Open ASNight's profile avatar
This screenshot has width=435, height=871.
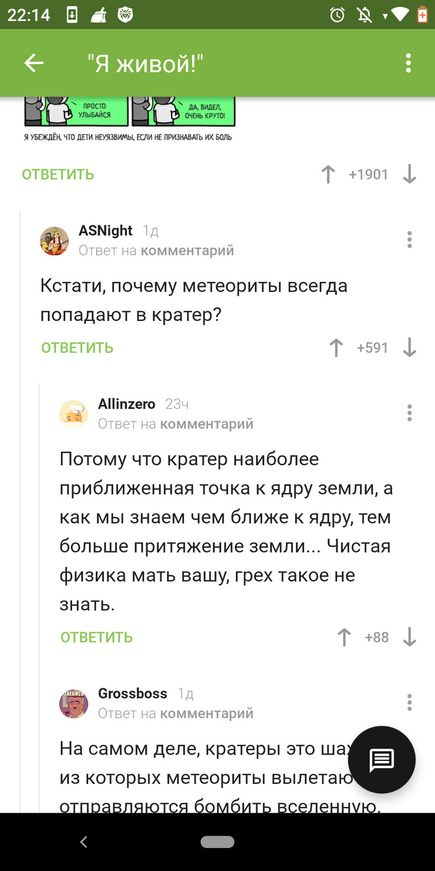(x=55, y=241)
